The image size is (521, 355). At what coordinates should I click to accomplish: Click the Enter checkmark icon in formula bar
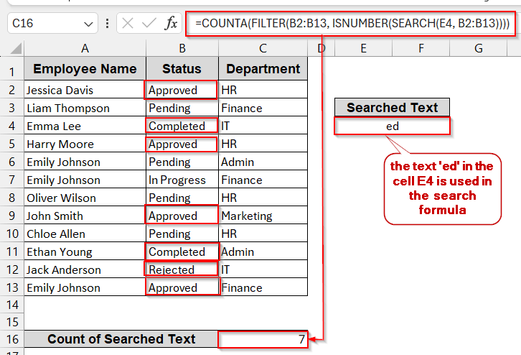tap(149, 24)
